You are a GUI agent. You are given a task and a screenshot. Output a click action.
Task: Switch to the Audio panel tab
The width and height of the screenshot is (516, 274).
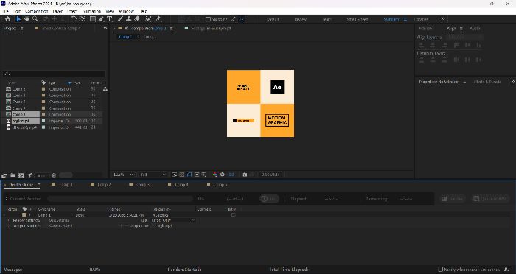pos(475,29)
